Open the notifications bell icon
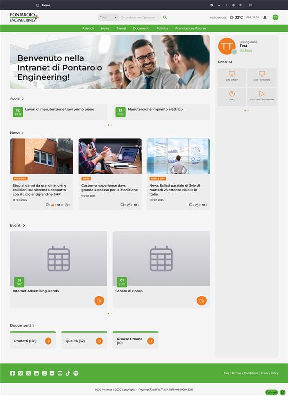The image size is (288, 396). 265,17
